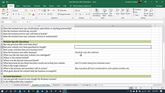The height and width of the screenshot is (93, 165).
Task: Open the number format dropdown
Action: (89, 11)
